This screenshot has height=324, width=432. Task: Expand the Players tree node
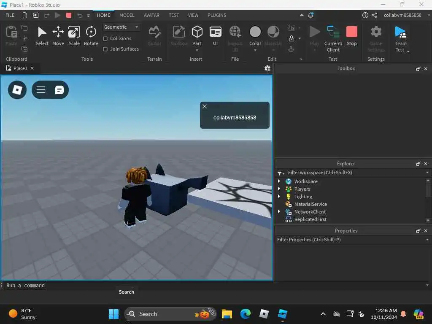pyautogui.click(x=279, y=189)
